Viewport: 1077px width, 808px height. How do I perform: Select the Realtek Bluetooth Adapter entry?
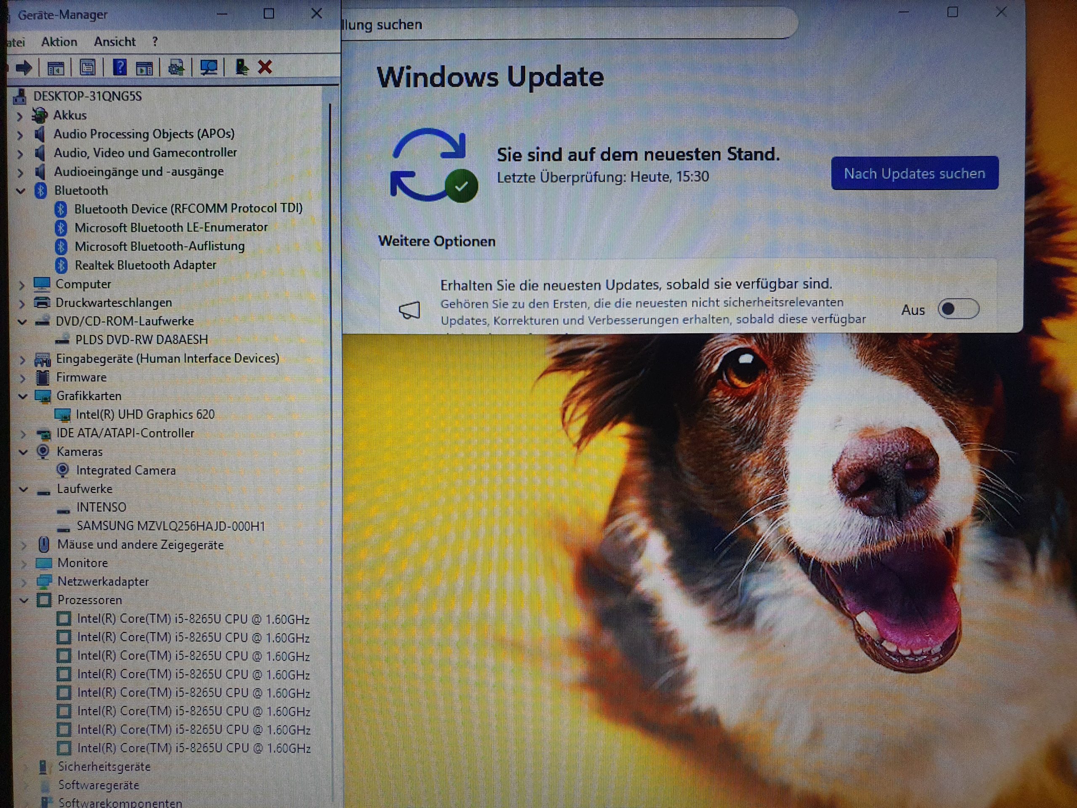point(145,265)
